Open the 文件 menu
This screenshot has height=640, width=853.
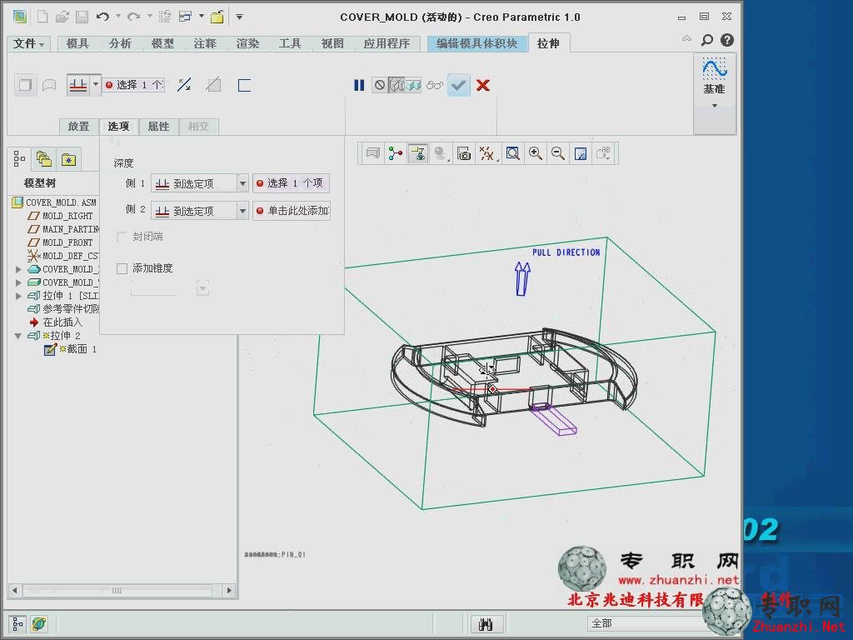point(28,43)
